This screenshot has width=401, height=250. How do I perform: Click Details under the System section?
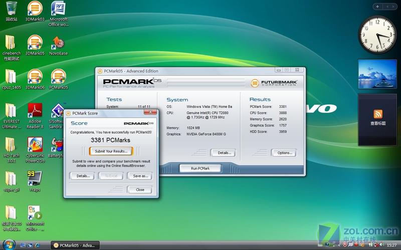[x=224, y=153]
